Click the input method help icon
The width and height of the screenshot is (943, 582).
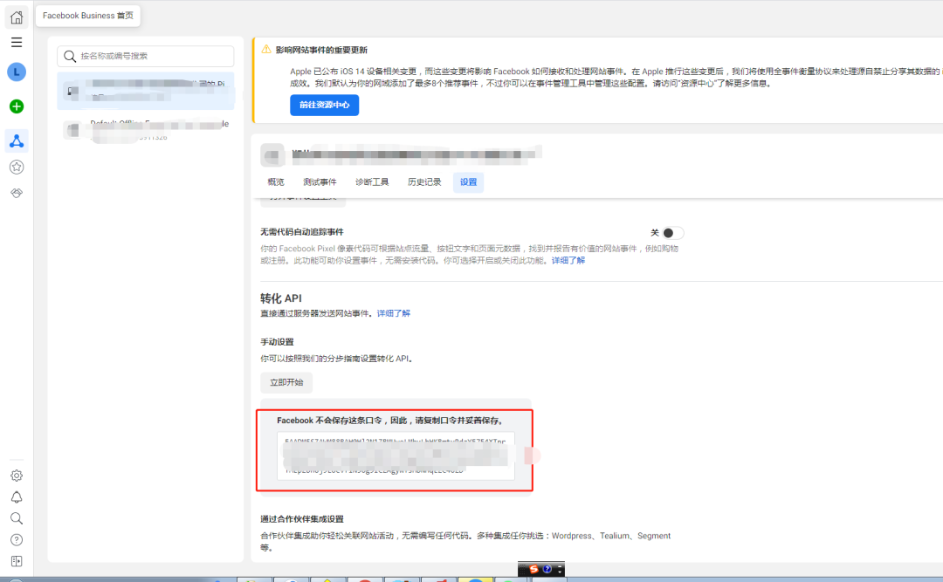tap(547, 569)
